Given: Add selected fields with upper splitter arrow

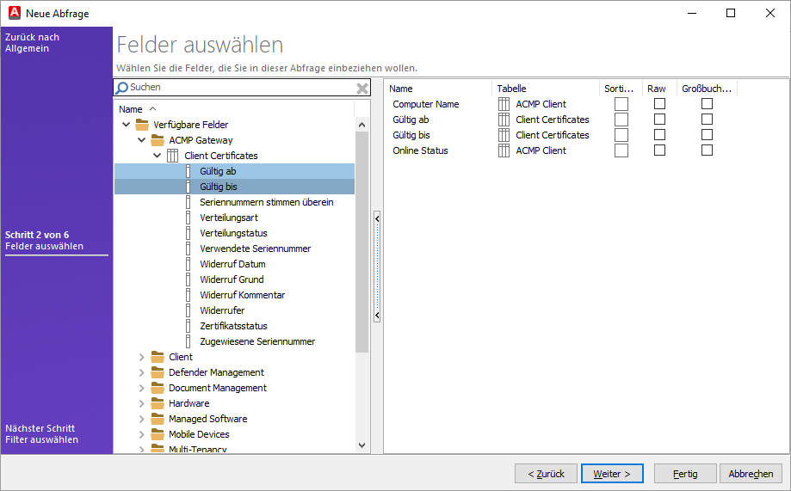Looking at the screenshot, I should [x=377, y=218].
